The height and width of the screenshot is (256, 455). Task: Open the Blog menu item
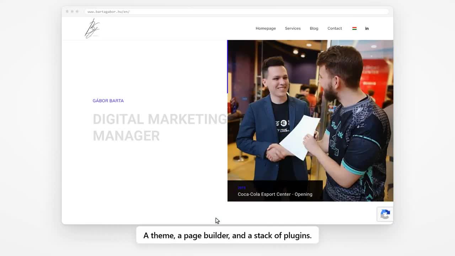(314, 28)
